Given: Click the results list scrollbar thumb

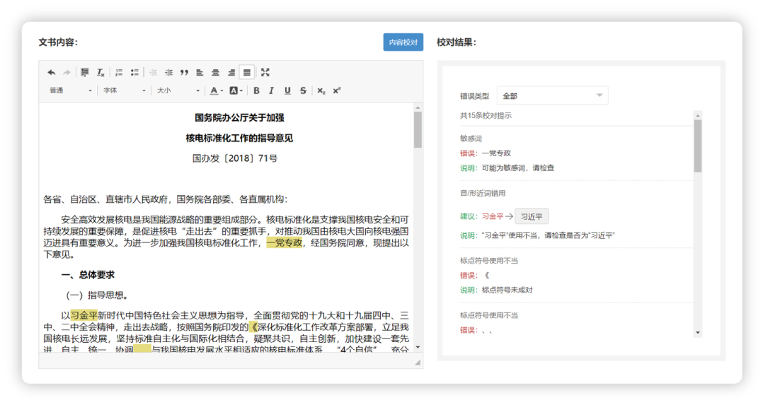Looking at the screenshot, I should click(x=698, y=146).
